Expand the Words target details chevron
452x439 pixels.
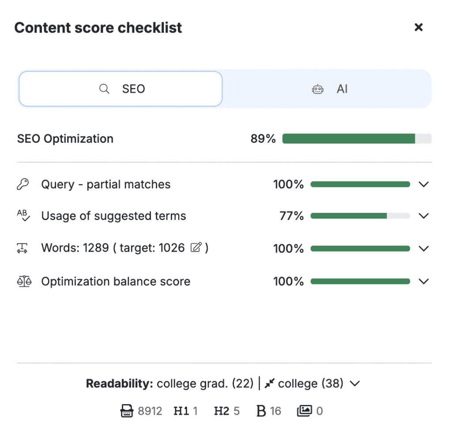tap(424, 249)
